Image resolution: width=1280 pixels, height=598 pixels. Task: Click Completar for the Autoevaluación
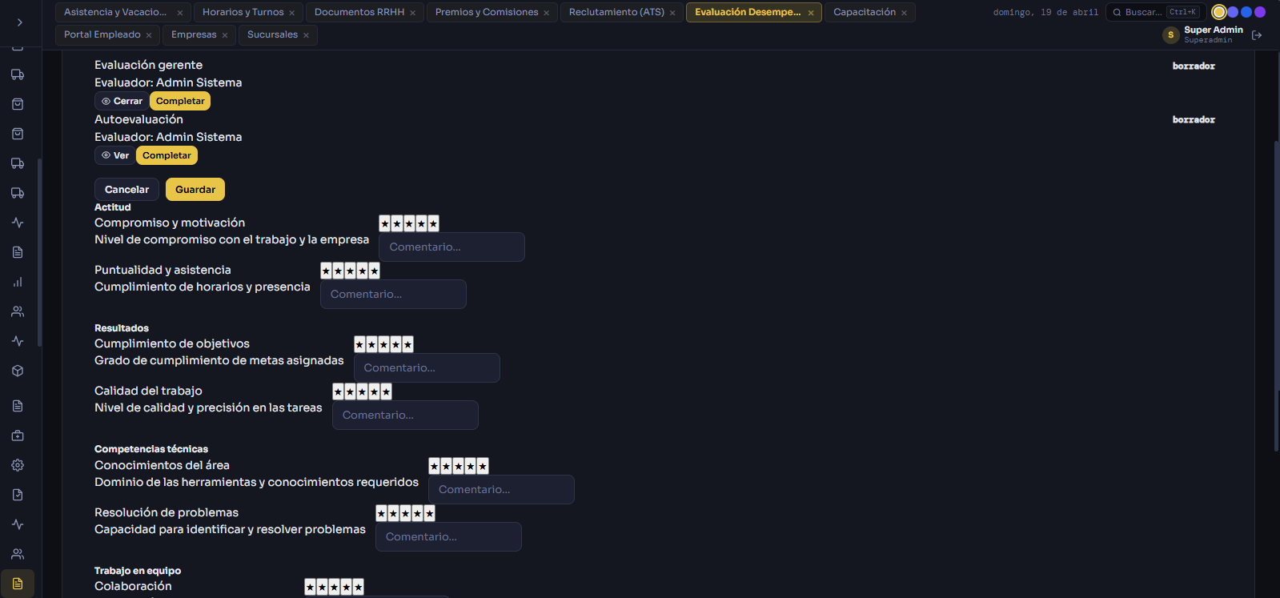click(x=167, y=155)
